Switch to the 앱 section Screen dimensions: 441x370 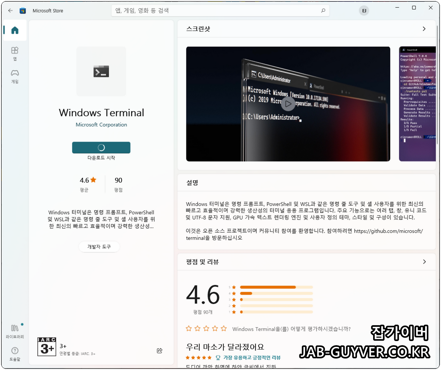point(14,53)
